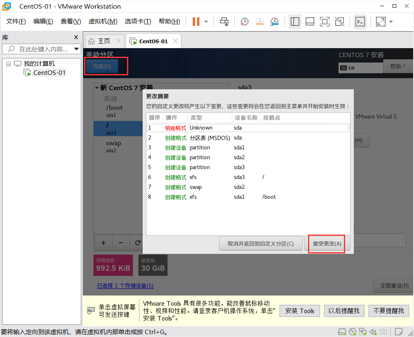This screenshot has width=414, height=337.
Task: Click the 接受更改(A) button
Action: coord(327,243)
